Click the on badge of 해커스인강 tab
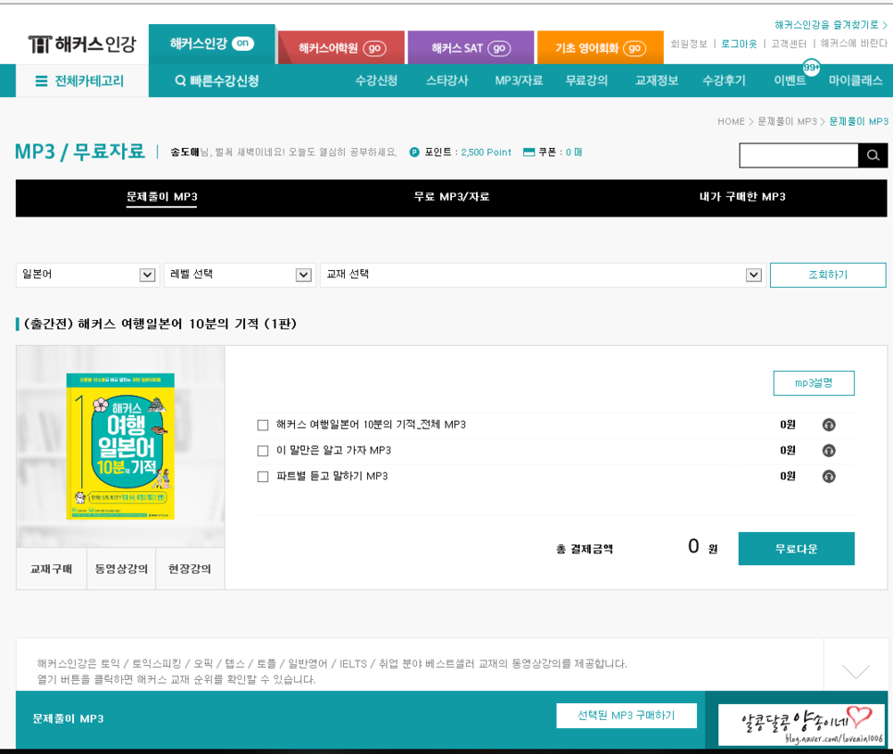893x754 pixels. tap(242, 43)
